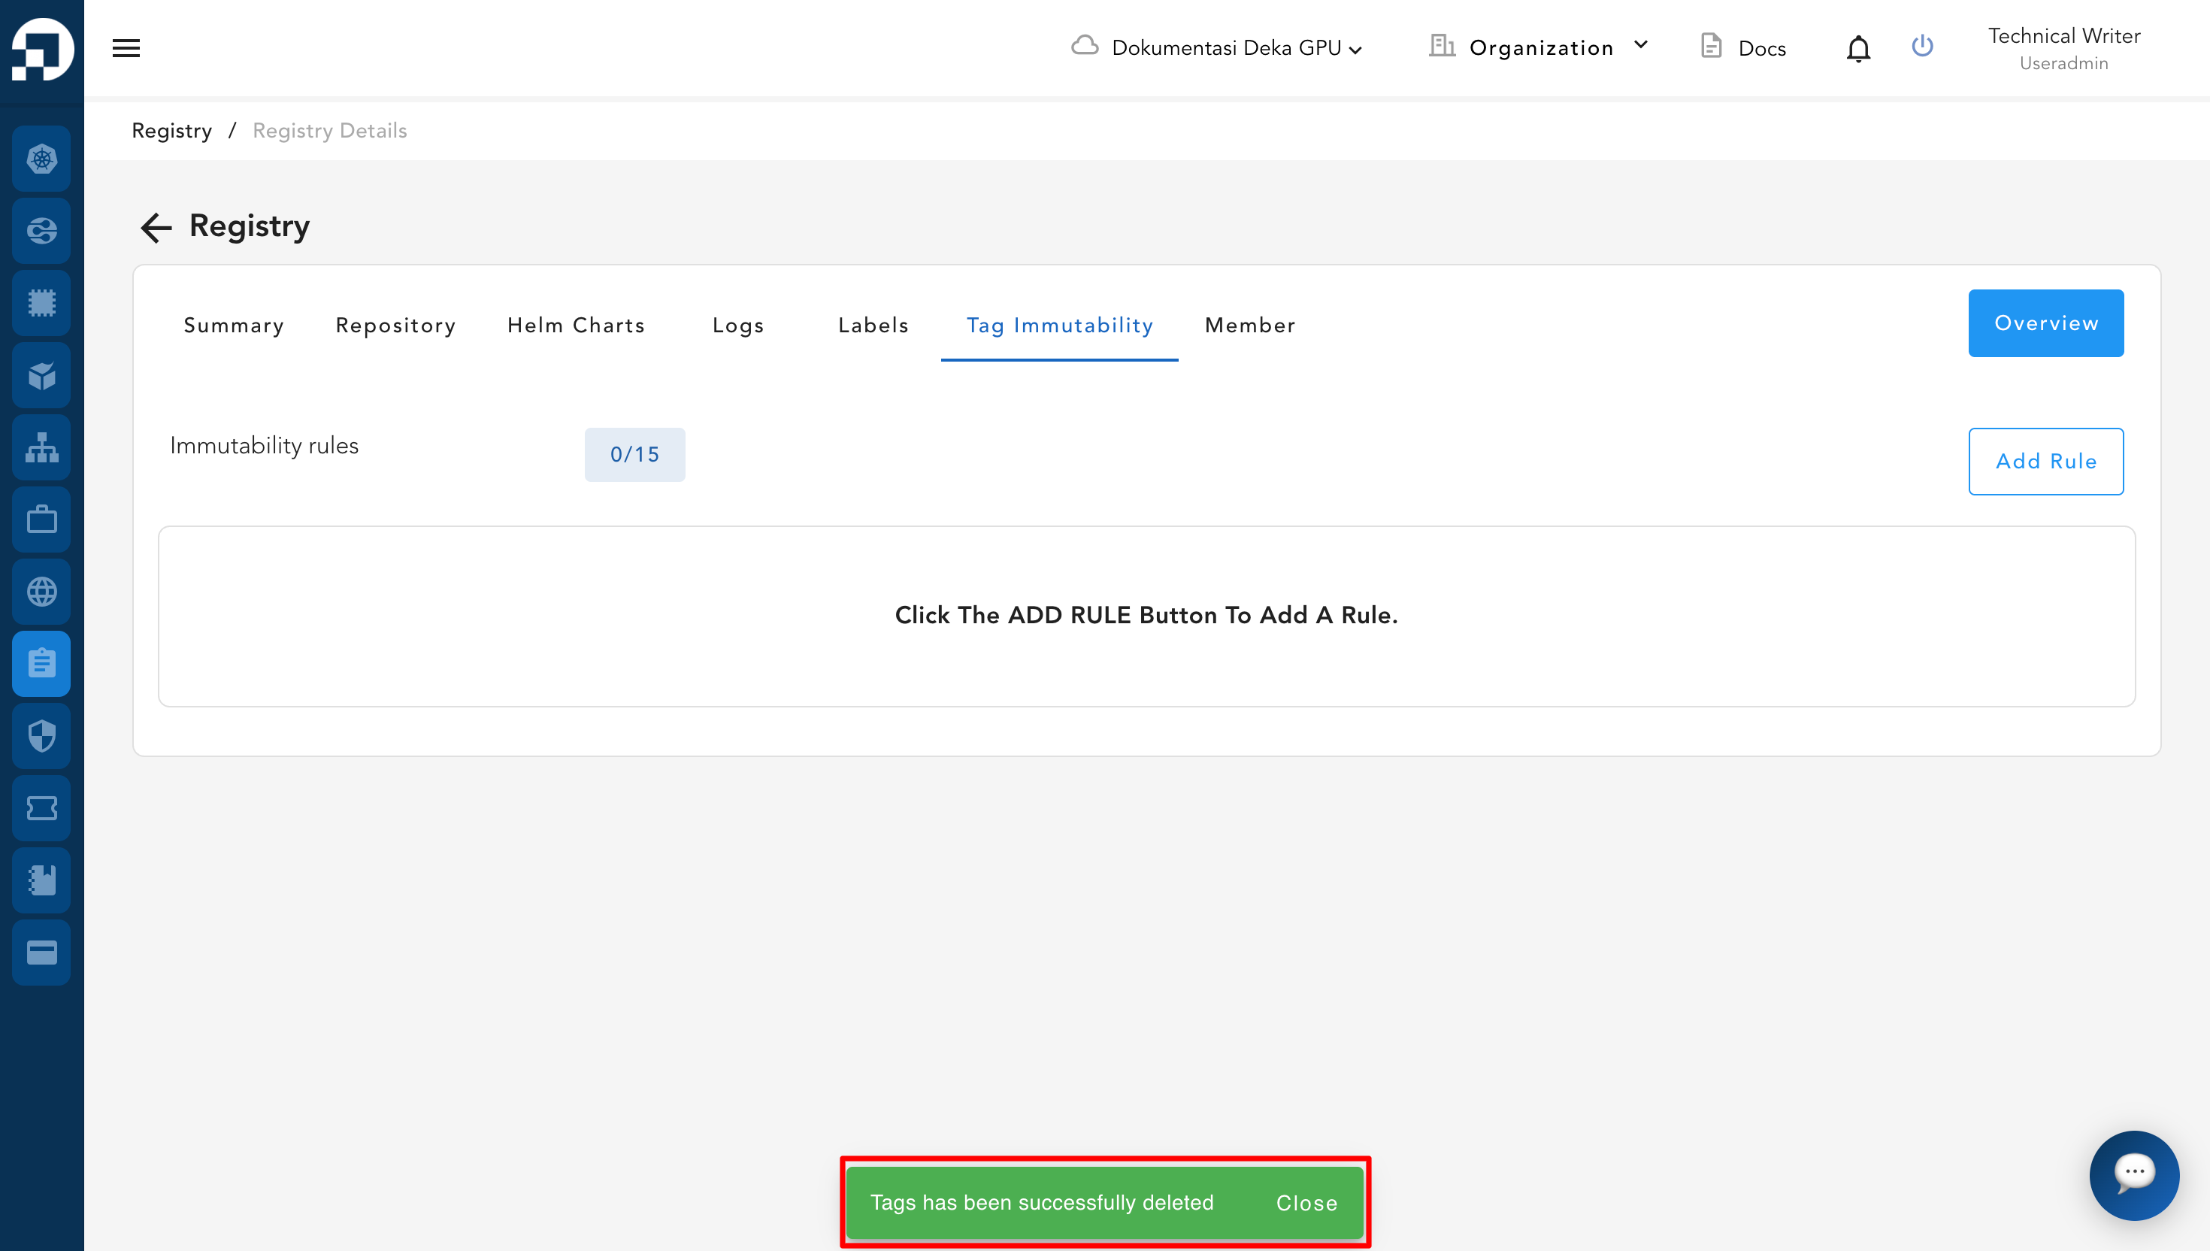The width and height of the screenshot is (2210, 1251).
Task: Open the security shield sidebar icon
Action: 41,735
